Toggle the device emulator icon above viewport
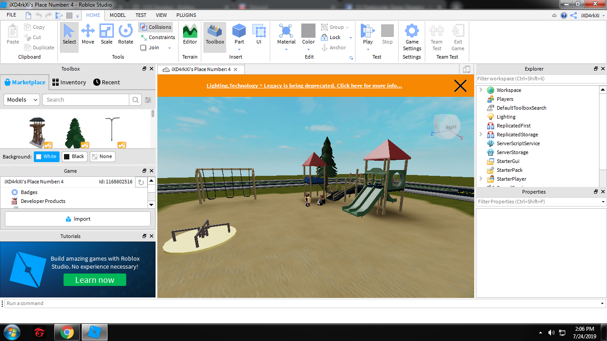Image resolution: width=607 pixels, height=341 pixels. click(466, 69)
